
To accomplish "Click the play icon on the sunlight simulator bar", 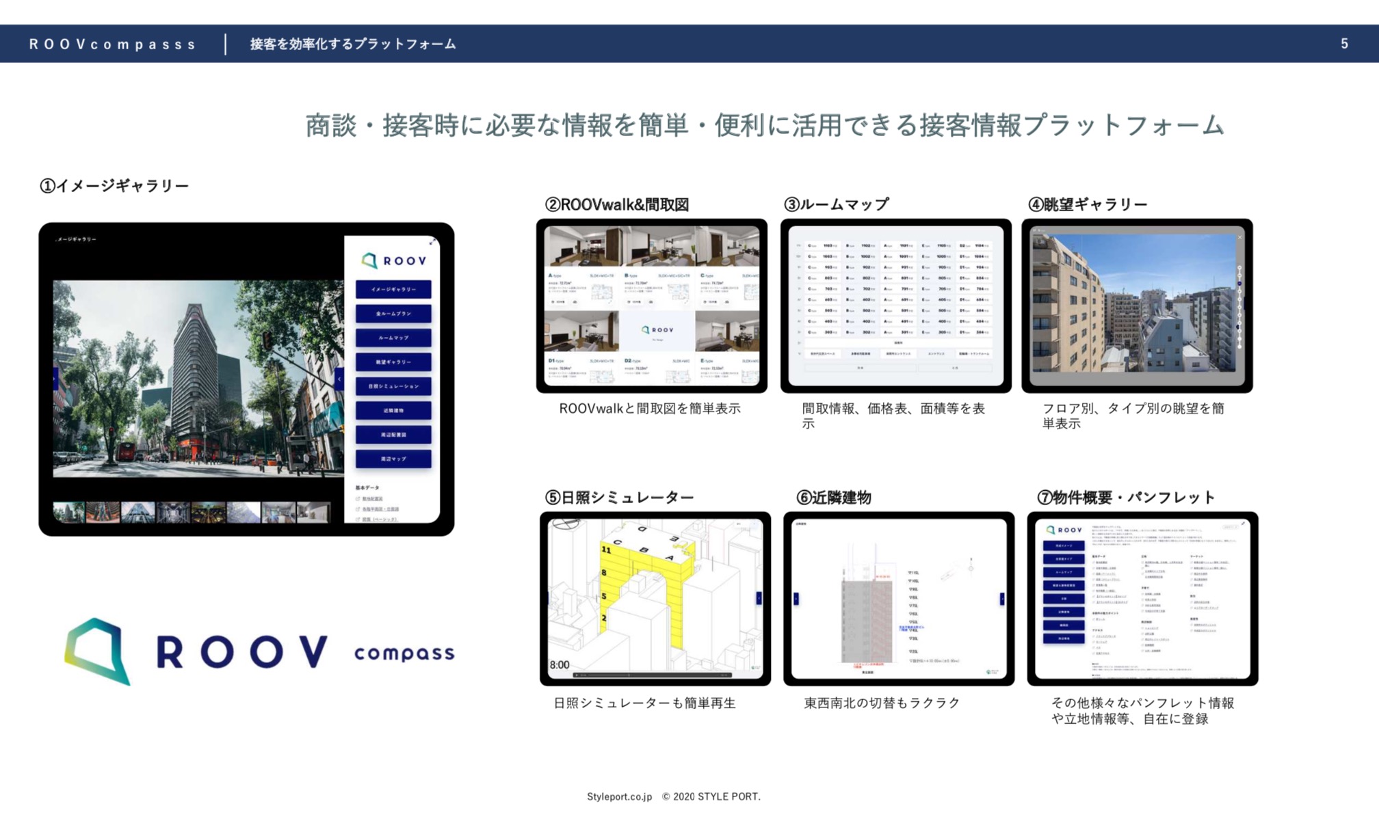I will 577,675.
